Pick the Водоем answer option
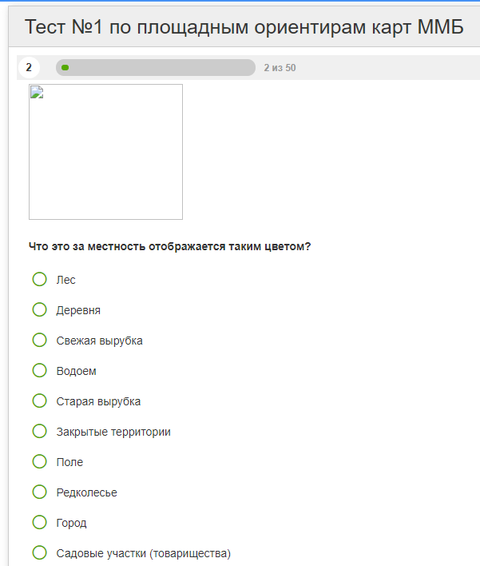 point(39,370)
